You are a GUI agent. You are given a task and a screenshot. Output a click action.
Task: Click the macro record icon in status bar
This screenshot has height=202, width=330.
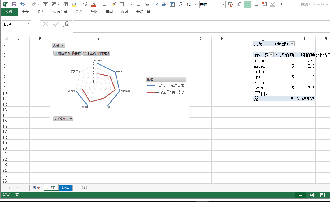click(x=17, y=195)
